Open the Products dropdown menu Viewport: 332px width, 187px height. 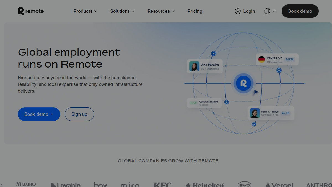click(x=85, y=11)
